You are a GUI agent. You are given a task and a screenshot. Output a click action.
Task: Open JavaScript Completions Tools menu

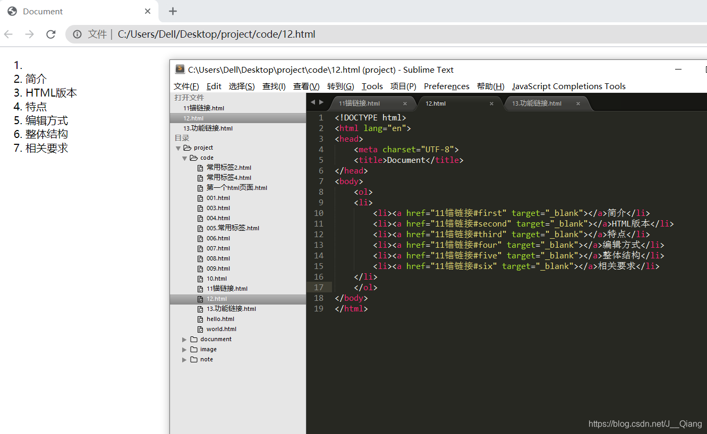(x=569, y=86)
